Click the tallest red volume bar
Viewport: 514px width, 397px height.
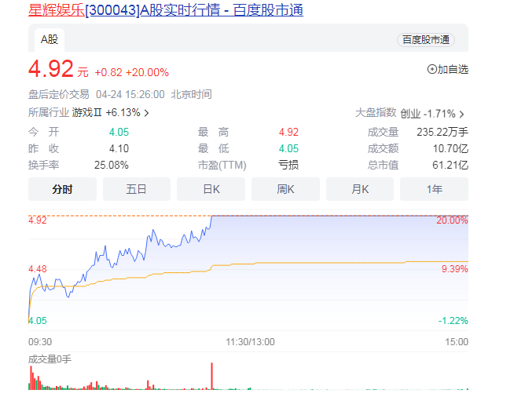pos(212,376)
